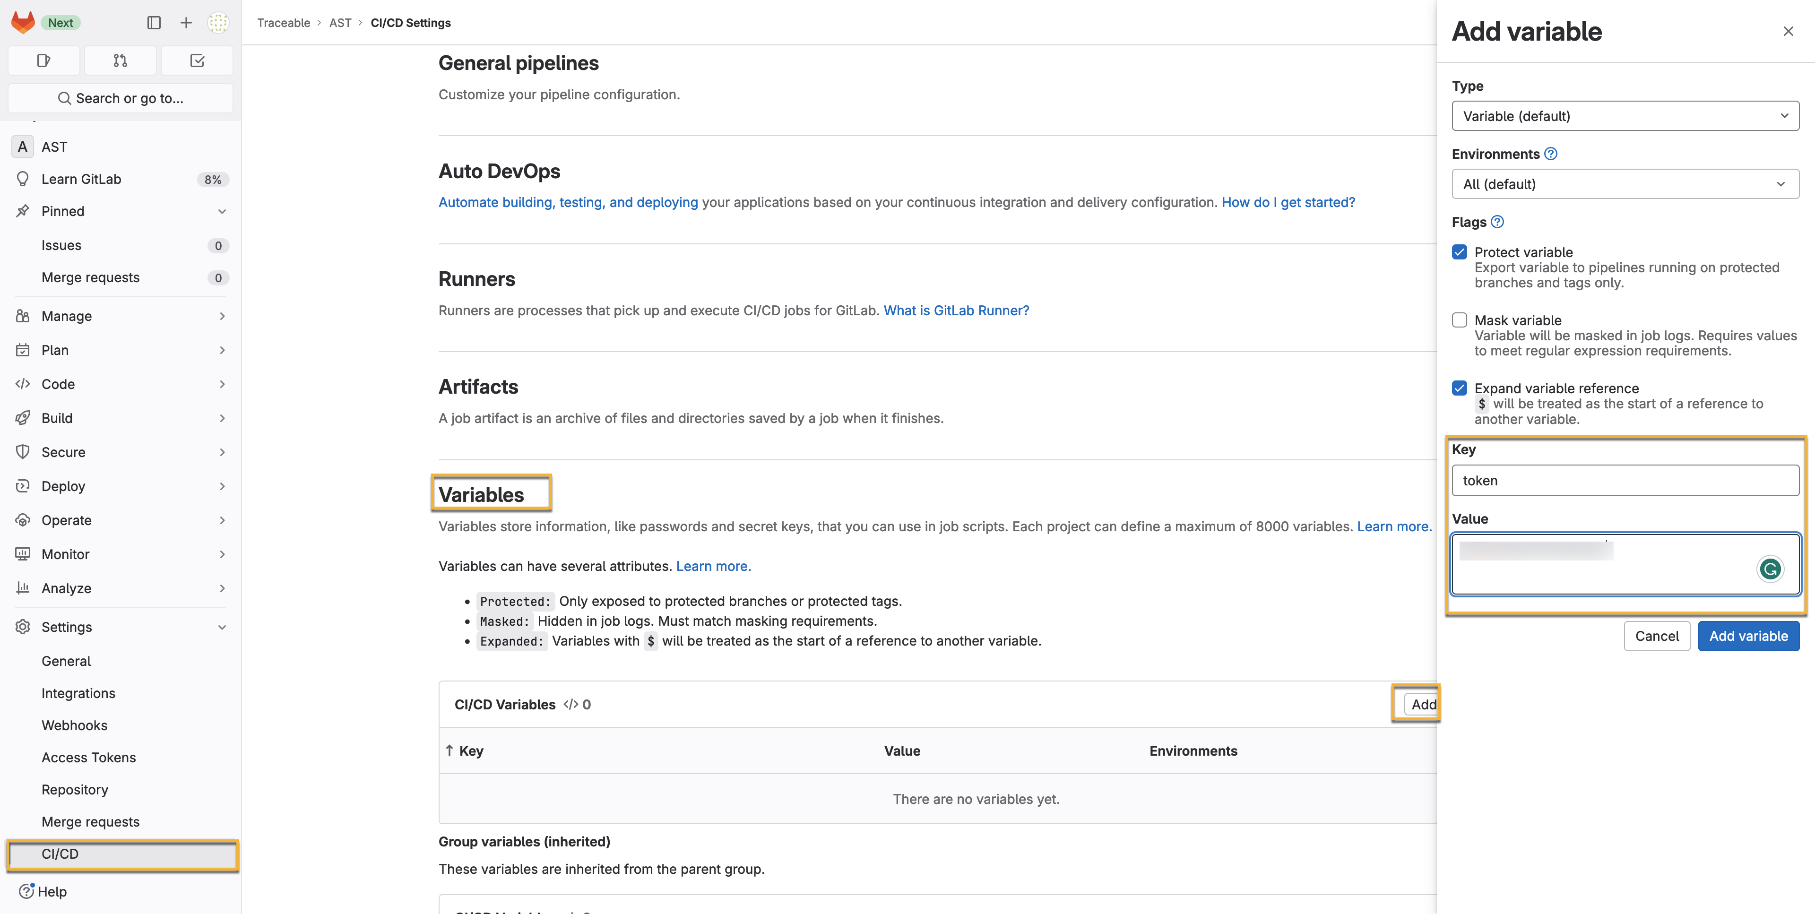Image resolution: width=1815 pixels, height=914 pixels.
Task: Uncheck the Protect variable checkbox
Action: tap(1459, 252)
